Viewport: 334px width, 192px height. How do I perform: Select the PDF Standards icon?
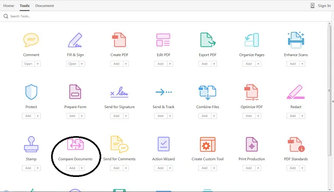296,145
